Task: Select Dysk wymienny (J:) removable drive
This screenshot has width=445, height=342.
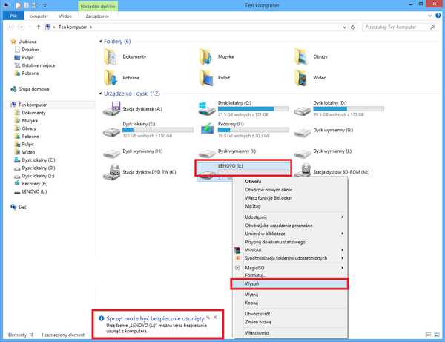Action: click(x=323, y=151)
